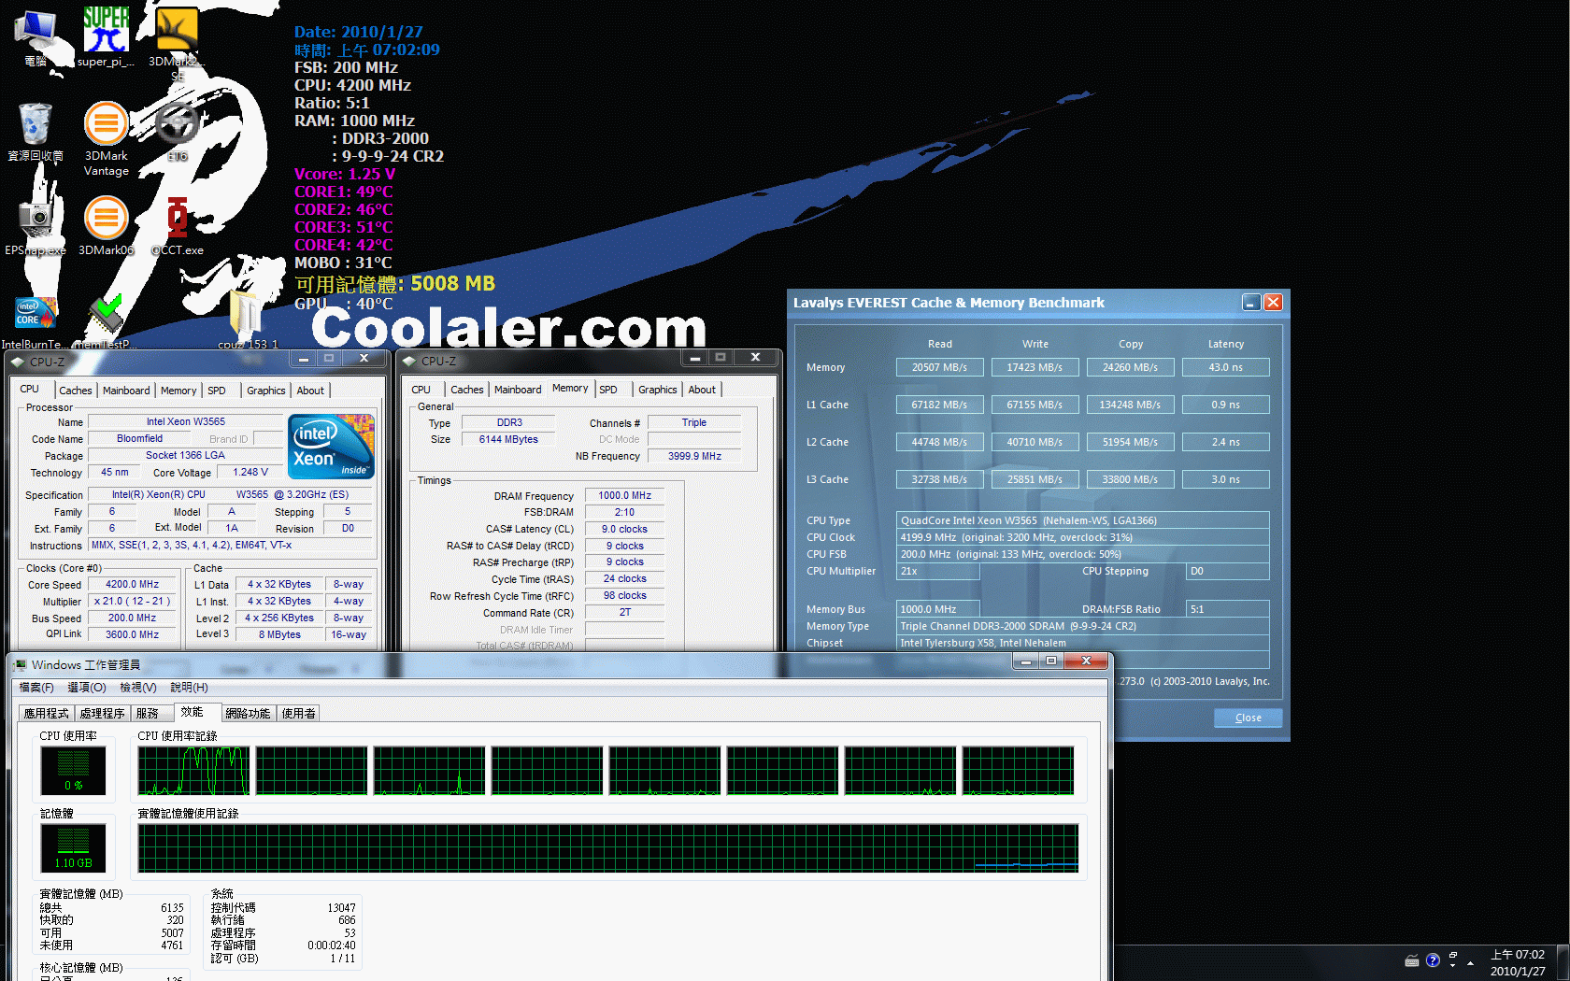Switch to the 使用者 tab in Task Manager
This screenshot has height=981, width=1570.
[299, 713]
